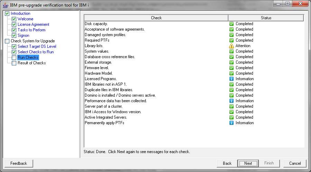Image resolution: width=311 pixels, height=172 pixels.
Task: Click the yellow Attention icon for Library lists
Action: [232, 46]
